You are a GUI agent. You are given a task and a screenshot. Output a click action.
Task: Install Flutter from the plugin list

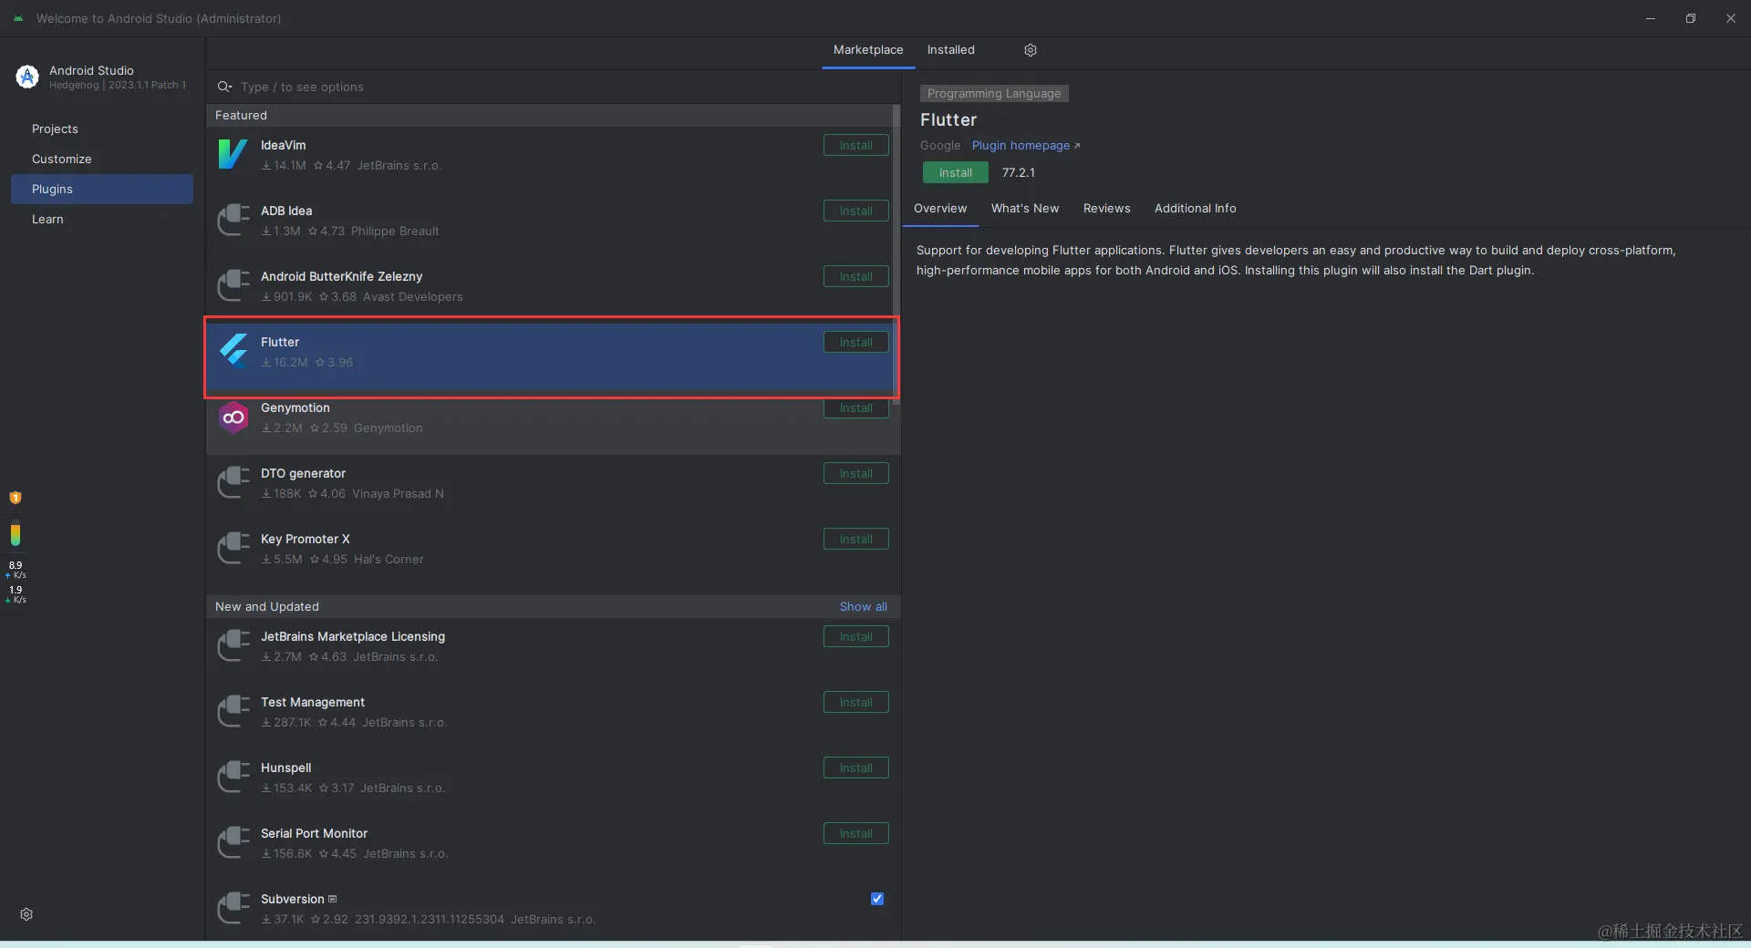tap(856, 342)
